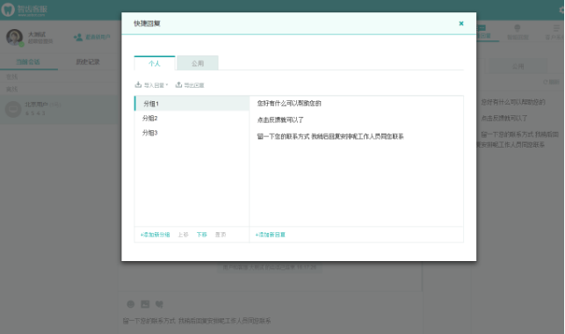Click the invite user icon near avatar

78,37
